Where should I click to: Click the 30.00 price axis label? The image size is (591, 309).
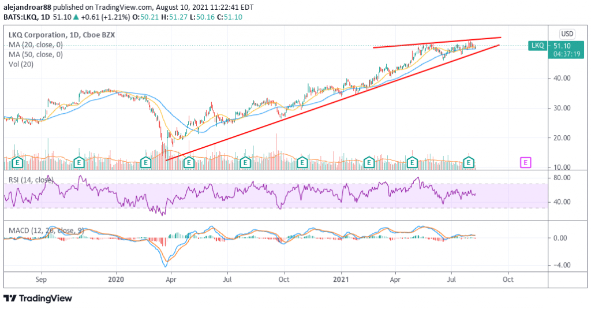point(562,108)
